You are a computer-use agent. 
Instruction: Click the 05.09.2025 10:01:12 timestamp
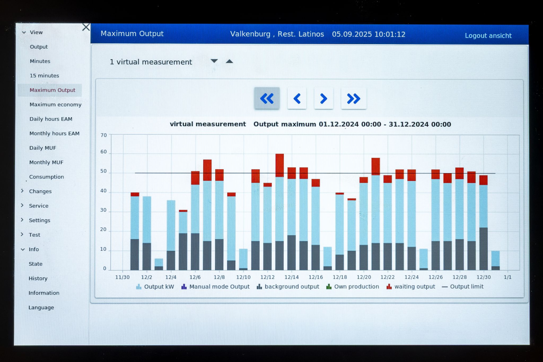[369, 34]
